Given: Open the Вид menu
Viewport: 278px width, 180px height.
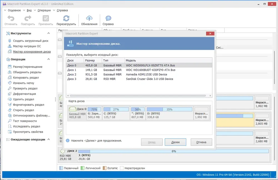Looking at the screenshot, I should (29, 10).
